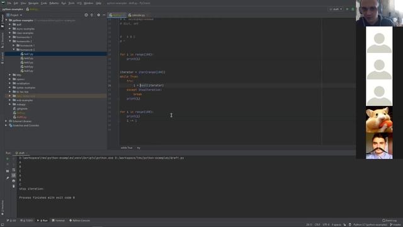Toggle scroll to end in Run console
The height and width of the screenshot is (227, 403).
coord(14,175)
